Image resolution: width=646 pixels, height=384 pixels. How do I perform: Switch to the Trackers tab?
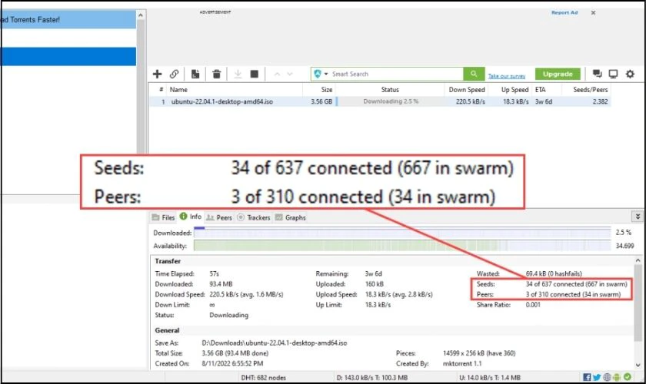(x=254, y=217)
